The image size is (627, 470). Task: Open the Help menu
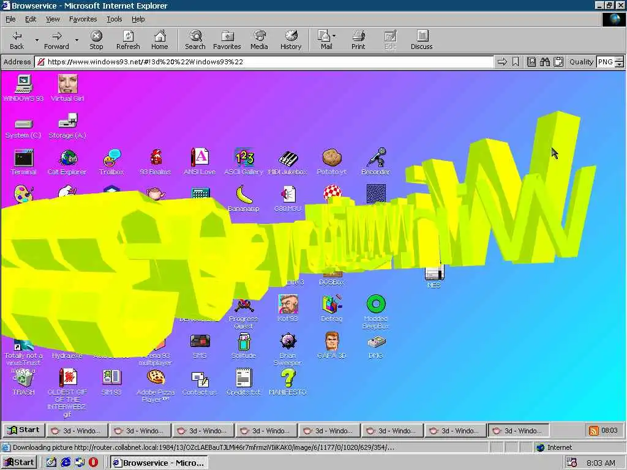(138, 19)
